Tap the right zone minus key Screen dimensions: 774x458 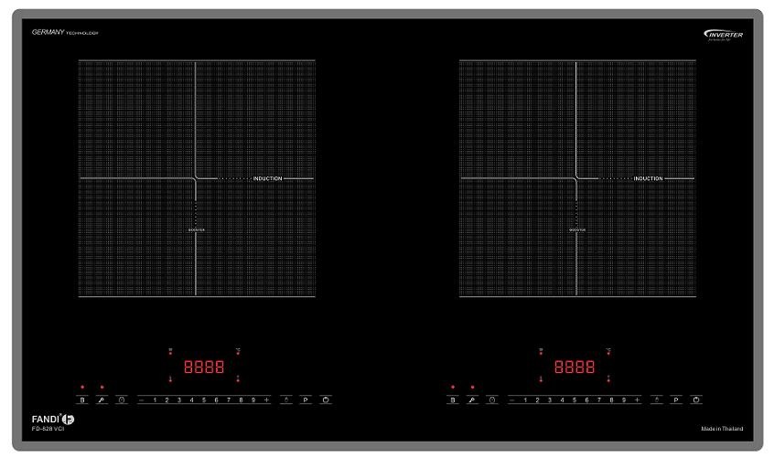pos(512,400)
